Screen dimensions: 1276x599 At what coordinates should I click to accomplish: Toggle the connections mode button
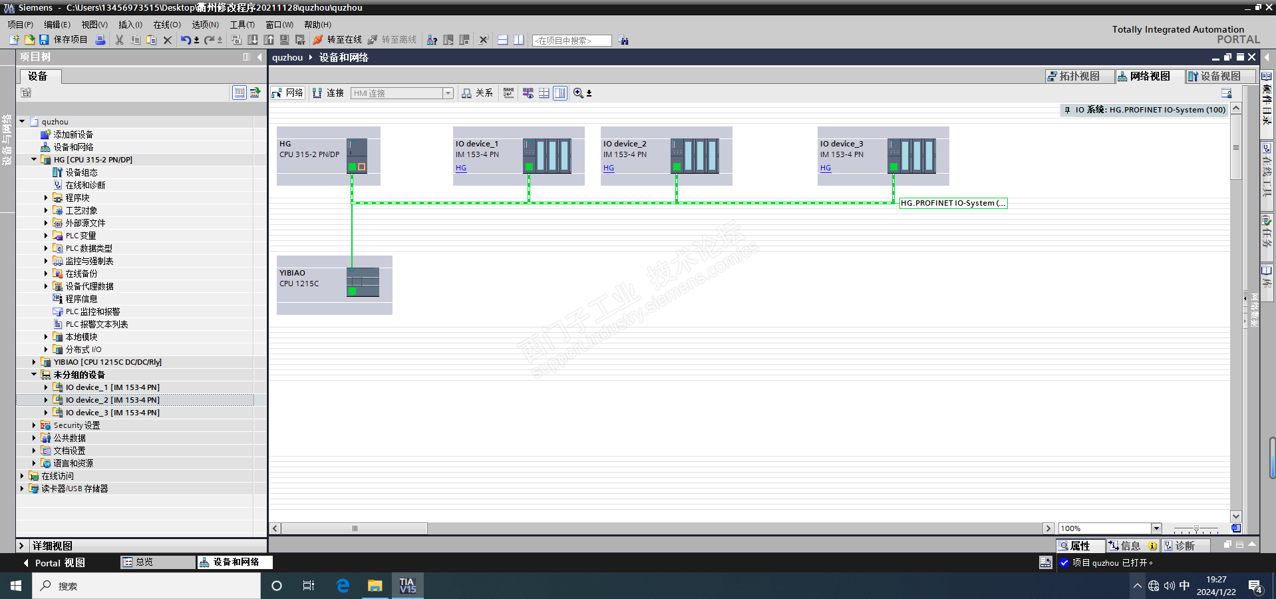point(329,93)
